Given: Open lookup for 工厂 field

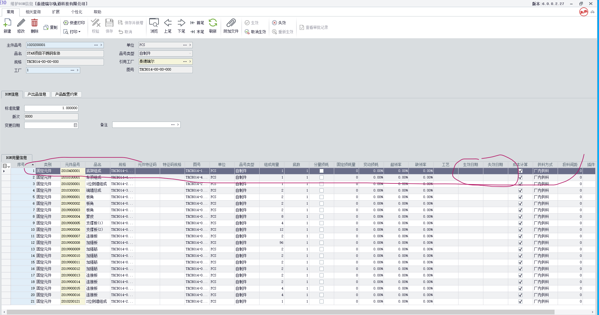Looking at the screenshot, I should point(72,70).
